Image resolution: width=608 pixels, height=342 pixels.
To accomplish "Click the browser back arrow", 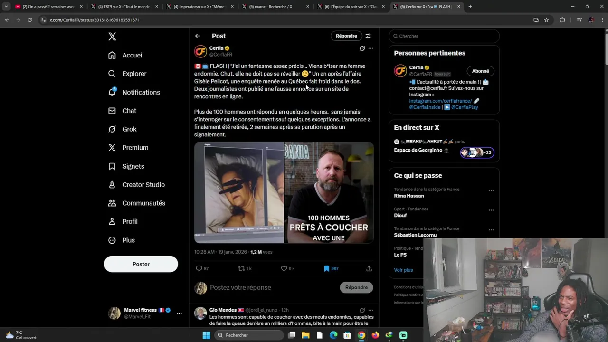I will pos(7,20).
